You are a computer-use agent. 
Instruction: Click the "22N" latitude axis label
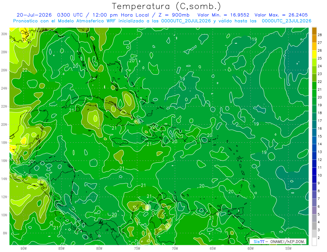[4, 106]
